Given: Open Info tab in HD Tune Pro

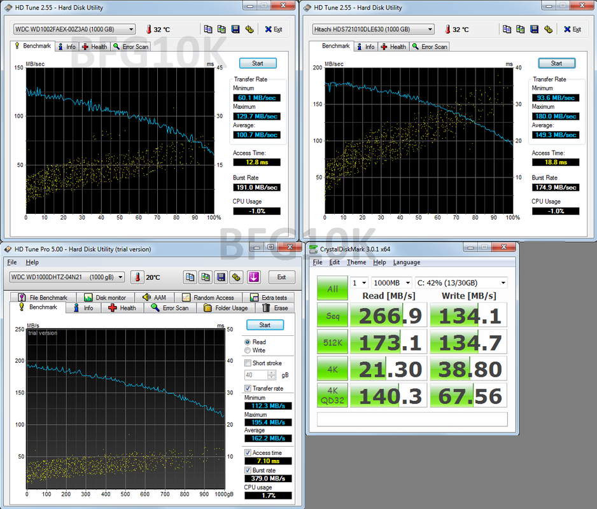Looking at the screenshot, I should [83, 307].
